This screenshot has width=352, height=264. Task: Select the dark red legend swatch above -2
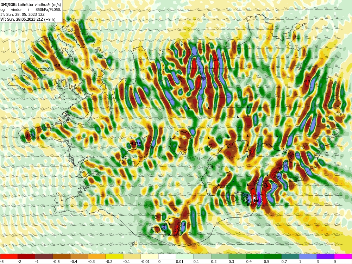coord(26,256)
